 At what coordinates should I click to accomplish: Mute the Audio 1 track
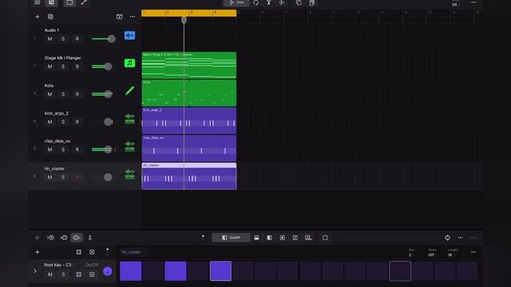click(50, 39)
